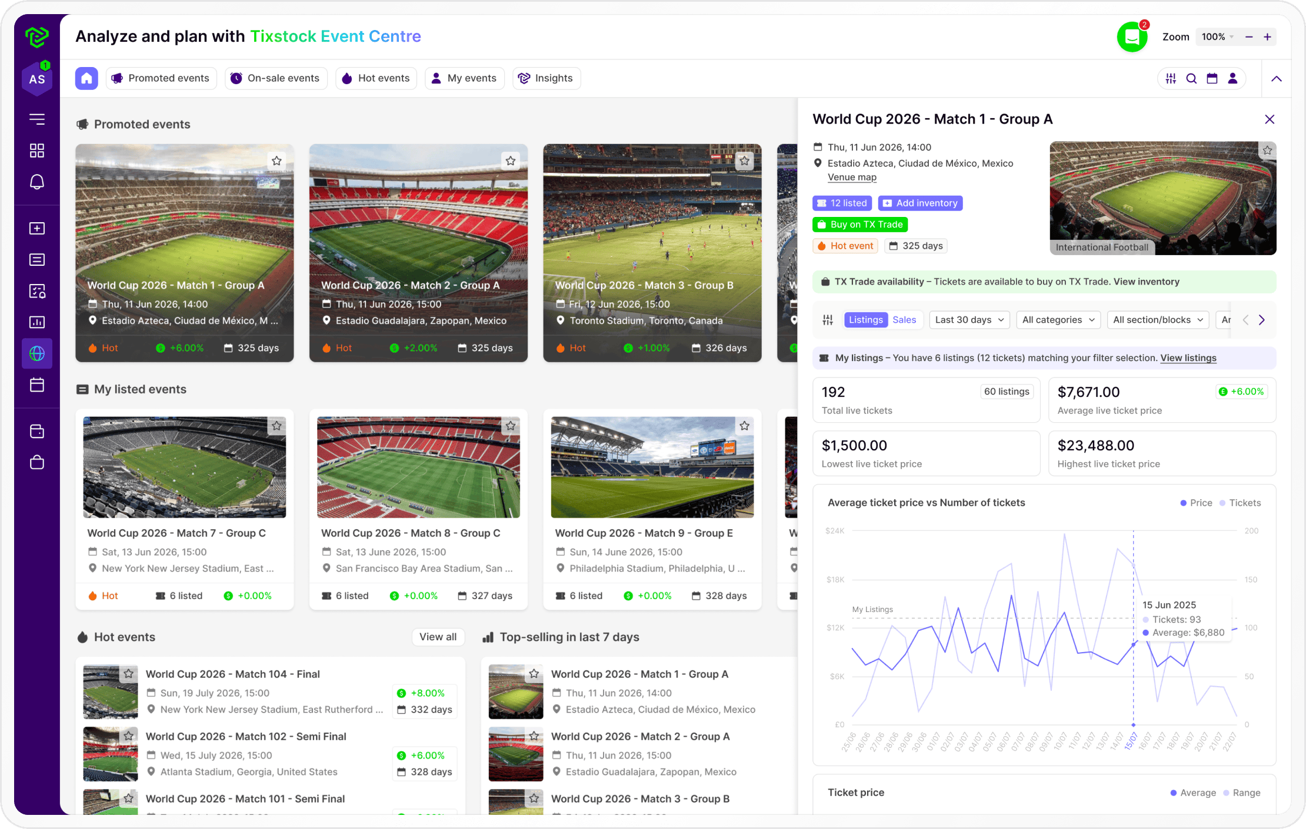Open World Cup Match 1 Group A promoted card

pos(185,253)
